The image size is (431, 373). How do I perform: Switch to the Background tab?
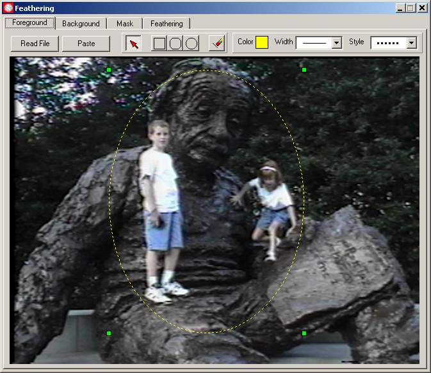tap(81, 24)
